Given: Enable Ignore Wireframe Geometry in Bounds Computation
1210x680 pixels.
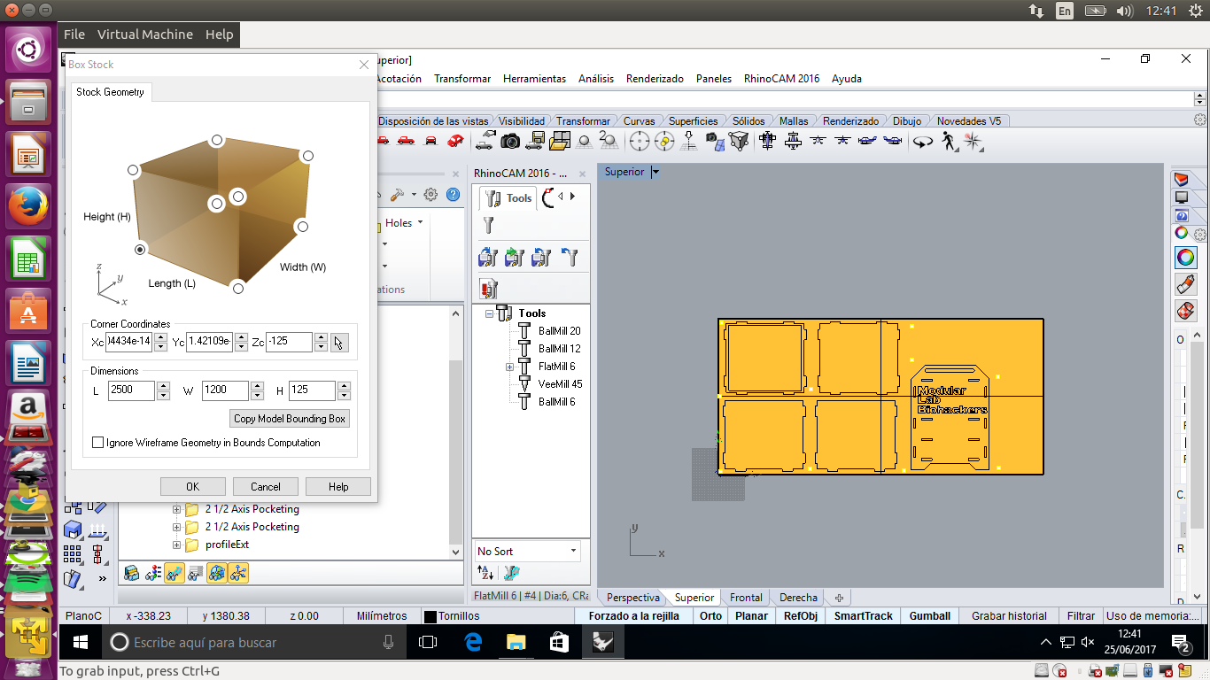Looking at the screenshot, I should [98, 443].
